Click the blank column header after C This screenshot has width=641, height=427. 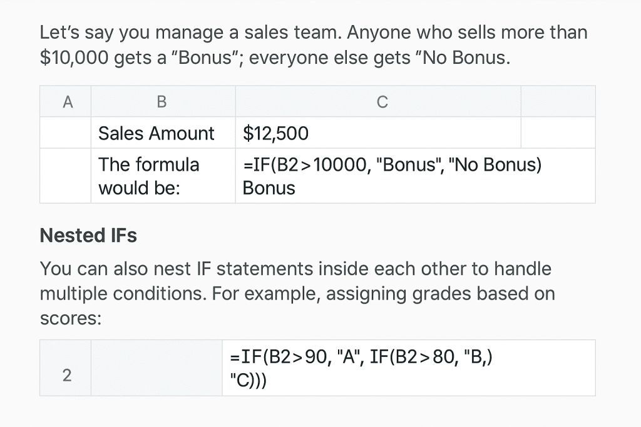[x=557, y=101]
